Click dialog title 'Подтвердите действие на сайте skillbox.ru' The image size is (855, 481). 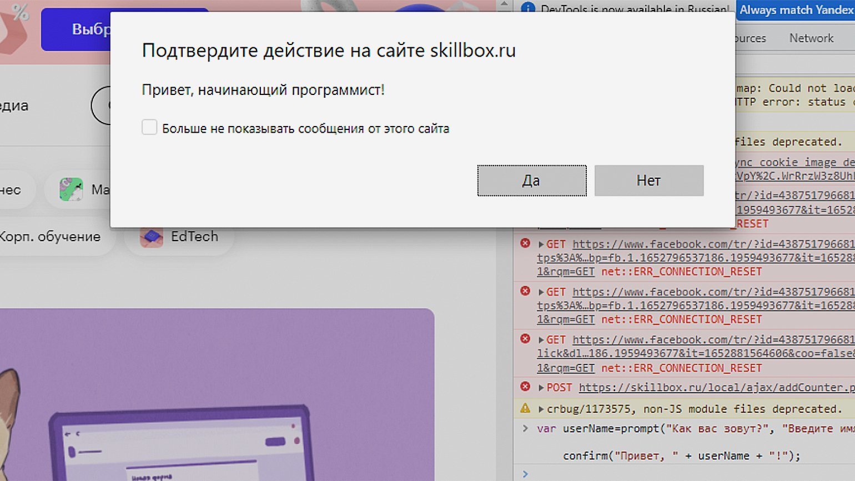point(329,51)
